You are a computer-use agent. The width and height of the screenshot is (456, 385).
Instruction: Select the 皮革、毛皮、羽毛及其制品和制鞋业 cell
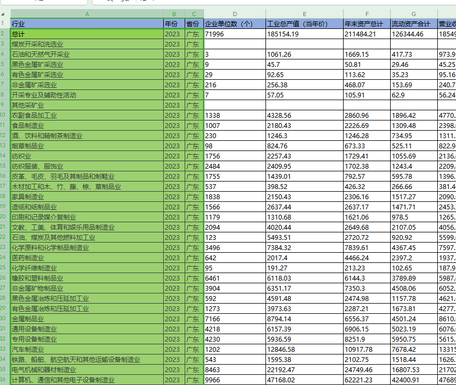click(87, 177)
